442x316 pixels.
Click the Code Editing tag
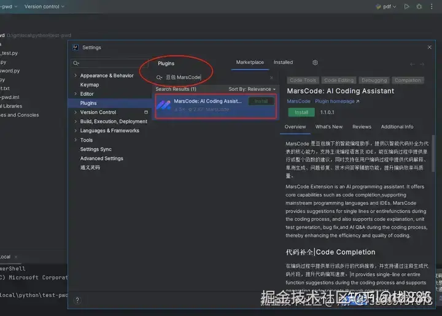point(339,80)
